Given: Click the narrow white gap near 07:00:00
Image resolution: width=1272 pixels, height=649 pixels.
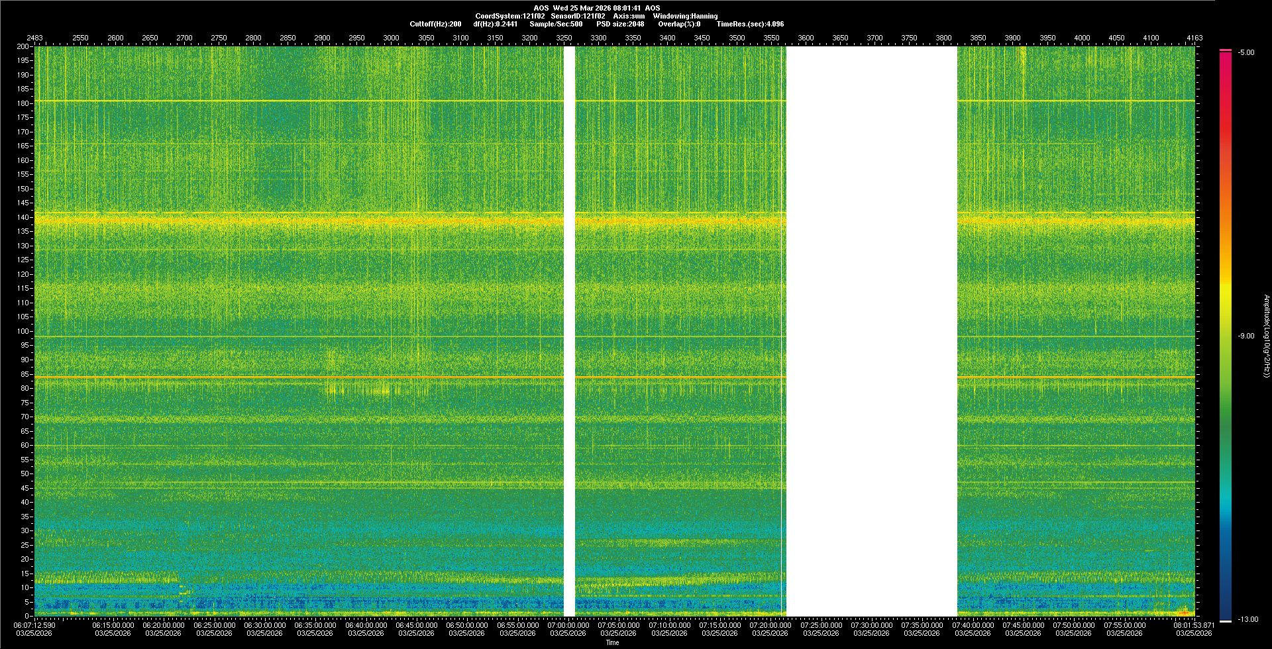Looking at the screenshot, I should click(569, 331).
